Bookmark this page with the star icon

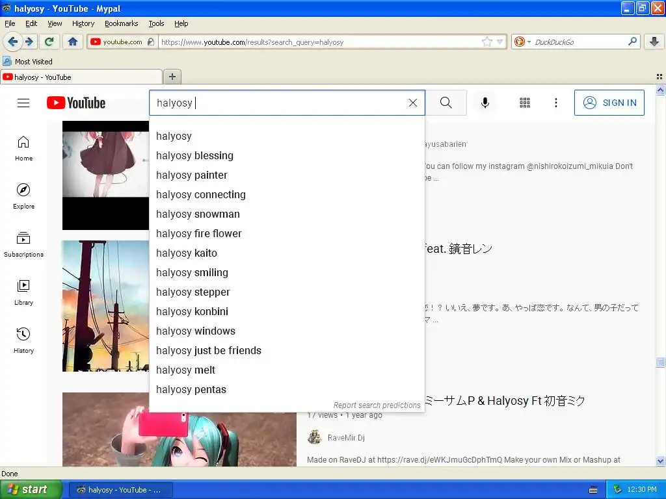486,42
